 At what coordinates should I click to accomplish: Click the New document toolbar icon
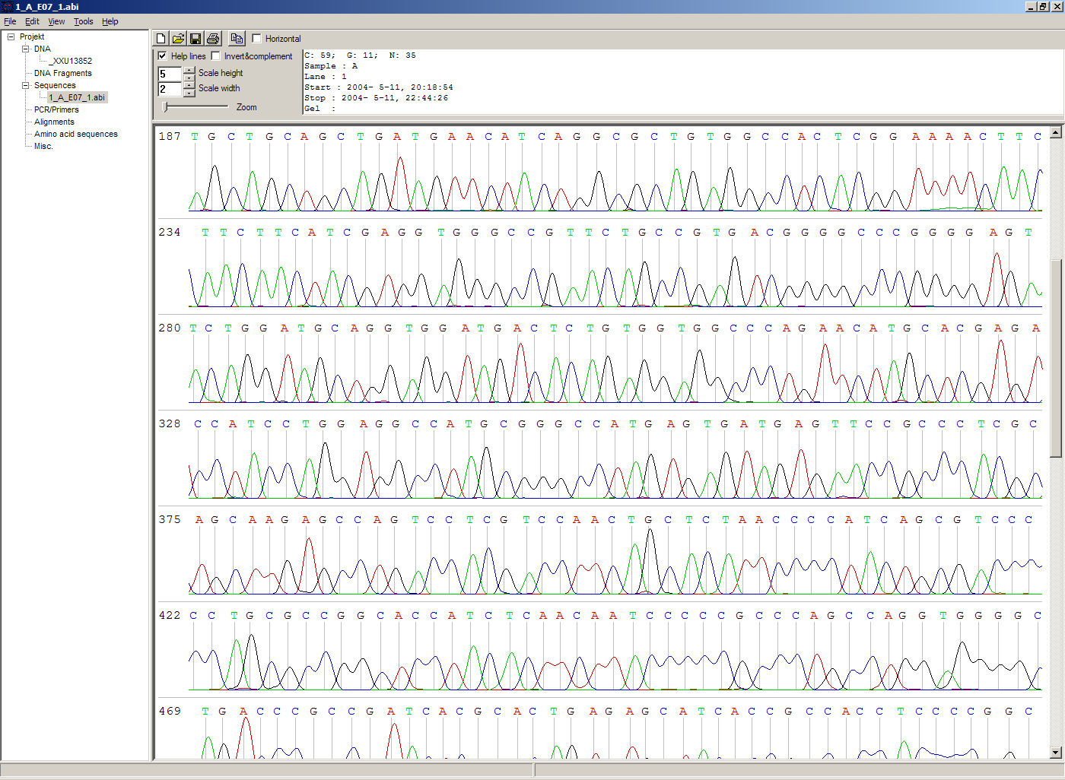pyautogui.click(x=161, y=38)
